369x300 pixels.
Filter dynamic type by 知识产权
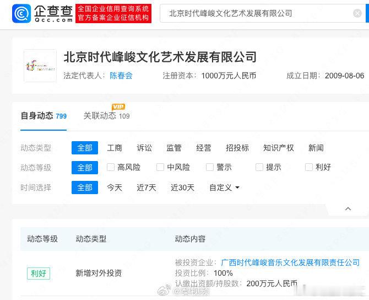tap(278, 148)
